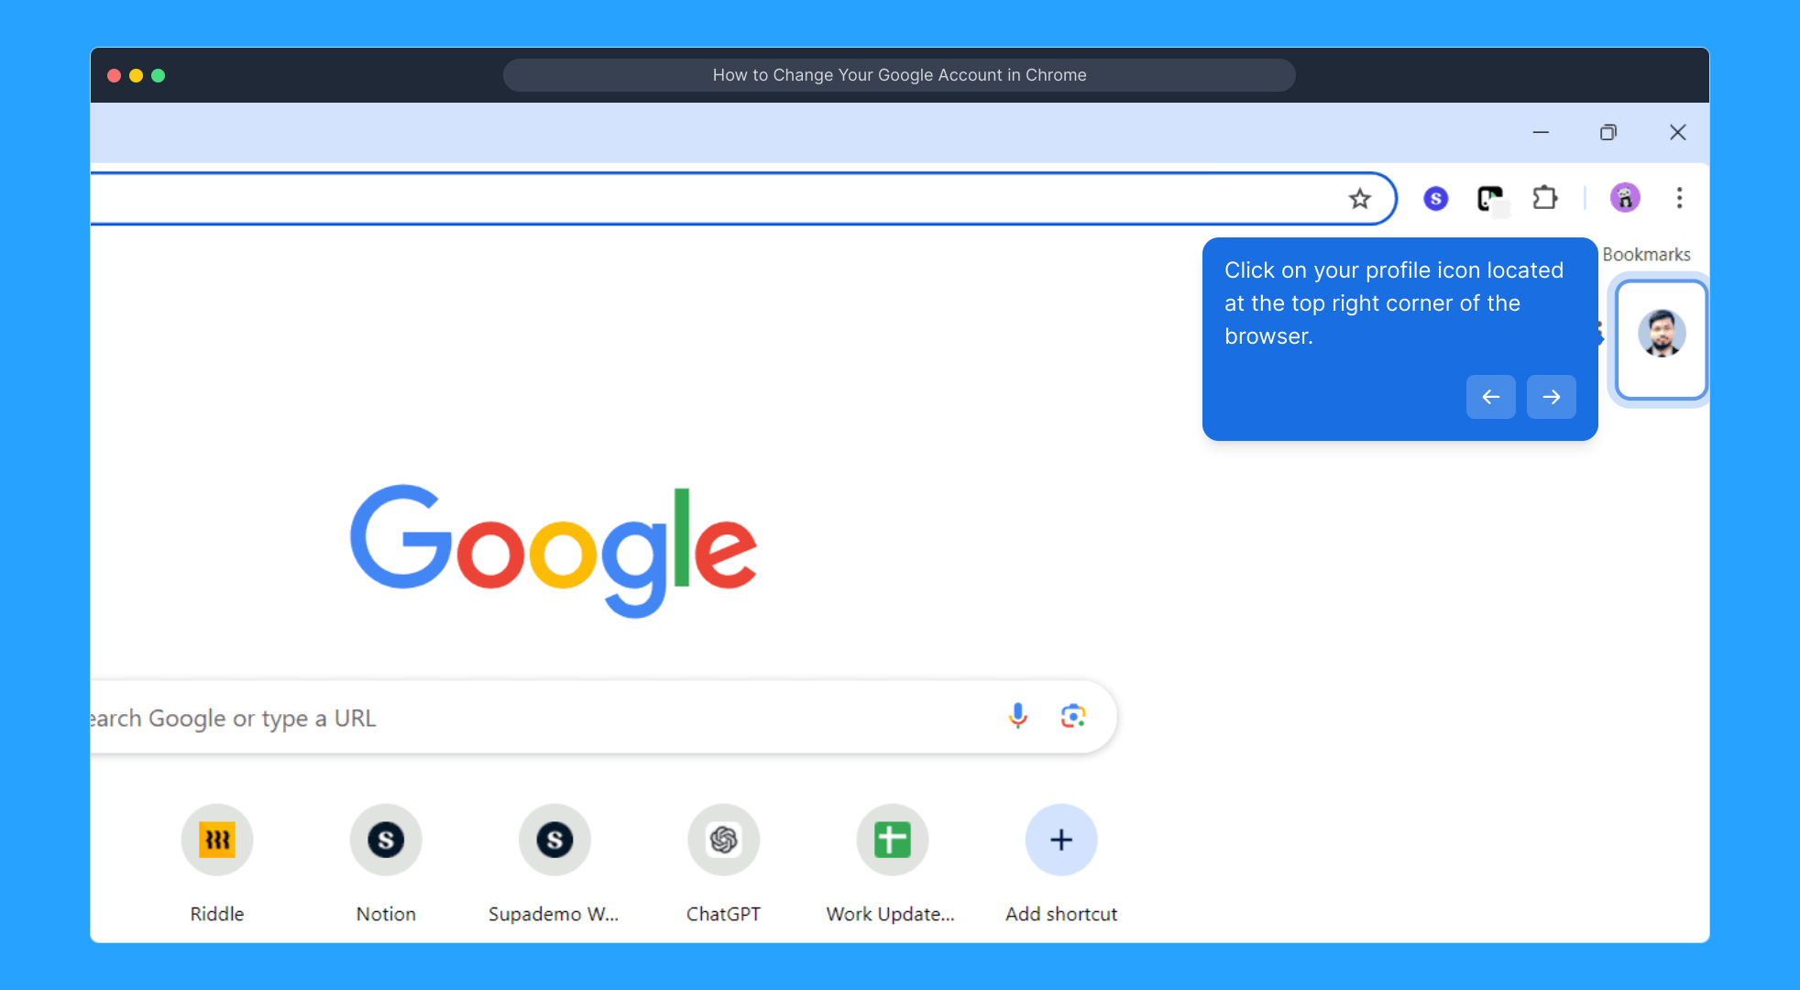Go to previous step arrow in tooltip

1490,397
